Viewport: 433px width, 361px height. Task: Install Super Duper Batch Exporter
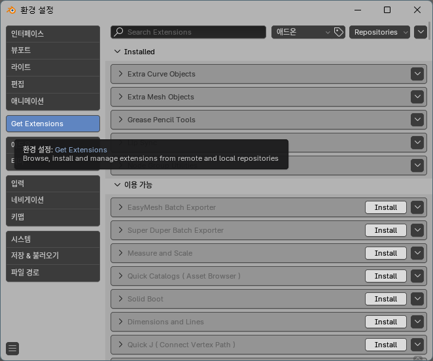click(386, 230)
